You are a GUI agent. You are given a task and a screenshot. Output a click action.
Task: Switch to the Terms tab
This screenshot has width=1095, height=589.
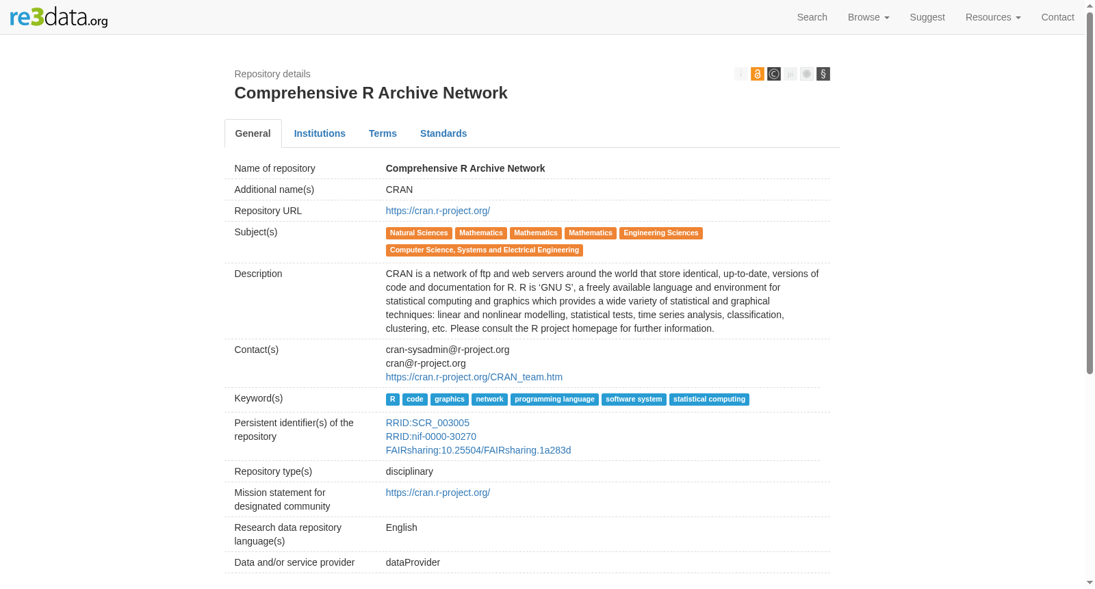[383, 133]
